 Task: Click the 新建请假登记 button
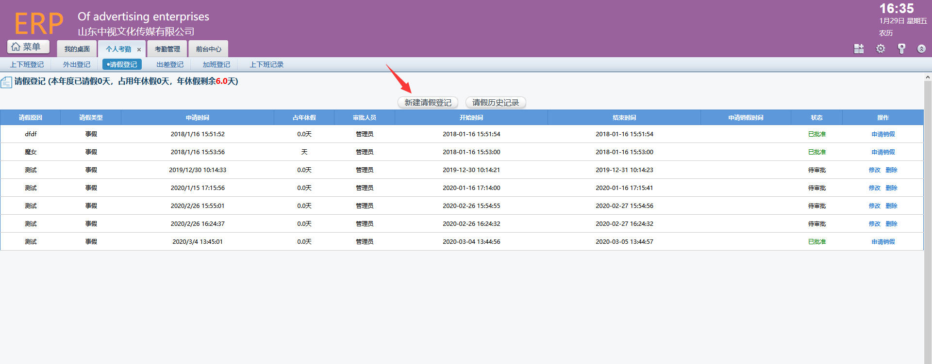tap(428, 102)
